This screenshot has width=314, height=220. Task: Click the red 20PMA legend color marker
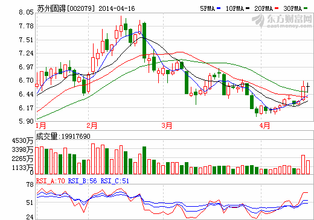(277, 8)
